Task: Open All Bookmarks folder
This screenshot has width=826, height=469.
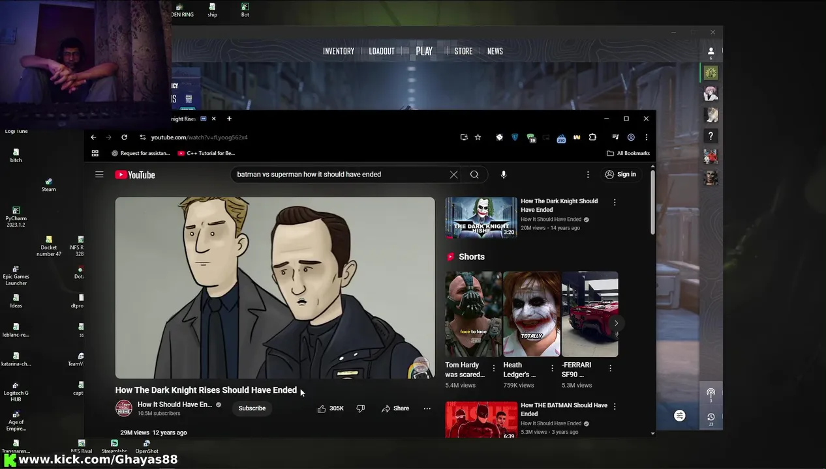Action: pyautogui.click(x=628, y=153)
